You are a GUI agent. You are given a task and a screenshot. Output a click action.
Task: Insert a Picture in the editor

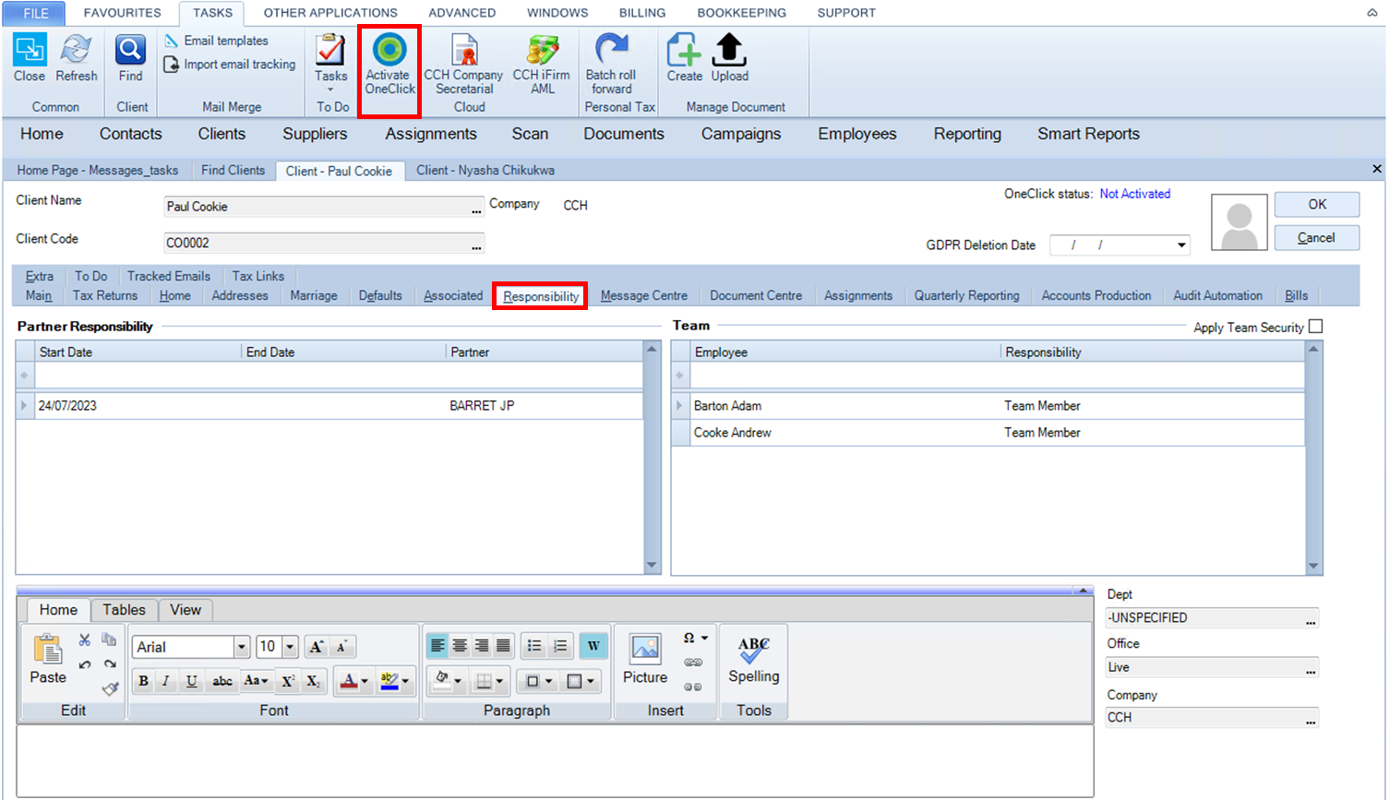pyautogui.click(x=645, y=659)
